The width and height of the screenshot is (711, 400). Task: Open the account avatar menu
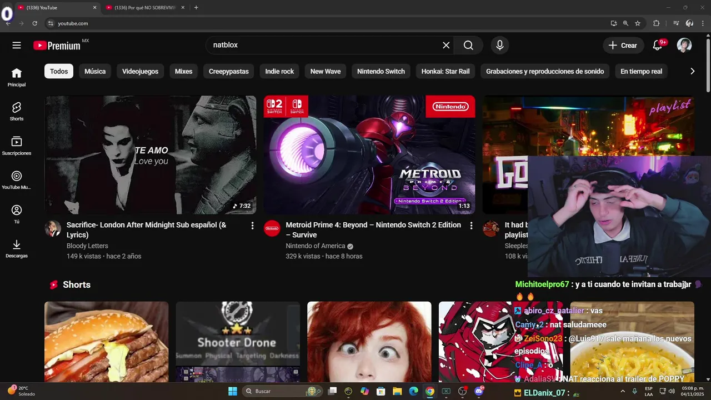(x=684, y=45)
